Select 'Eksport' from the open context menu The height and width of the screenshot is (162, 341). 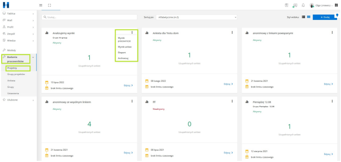pyautogui.click(x=122, y=53)
